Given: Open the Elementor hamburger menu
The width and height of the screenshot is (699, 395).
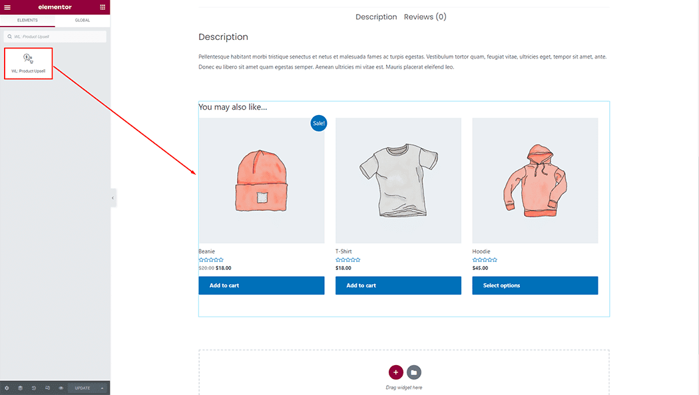Looking at the screenshot, I should [8, 6].
